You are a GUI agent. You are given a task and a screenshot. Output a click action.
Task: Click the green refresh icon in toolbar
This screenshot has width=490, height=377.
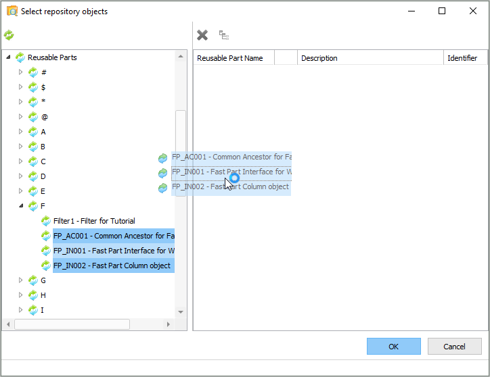[x=9, y=35]
